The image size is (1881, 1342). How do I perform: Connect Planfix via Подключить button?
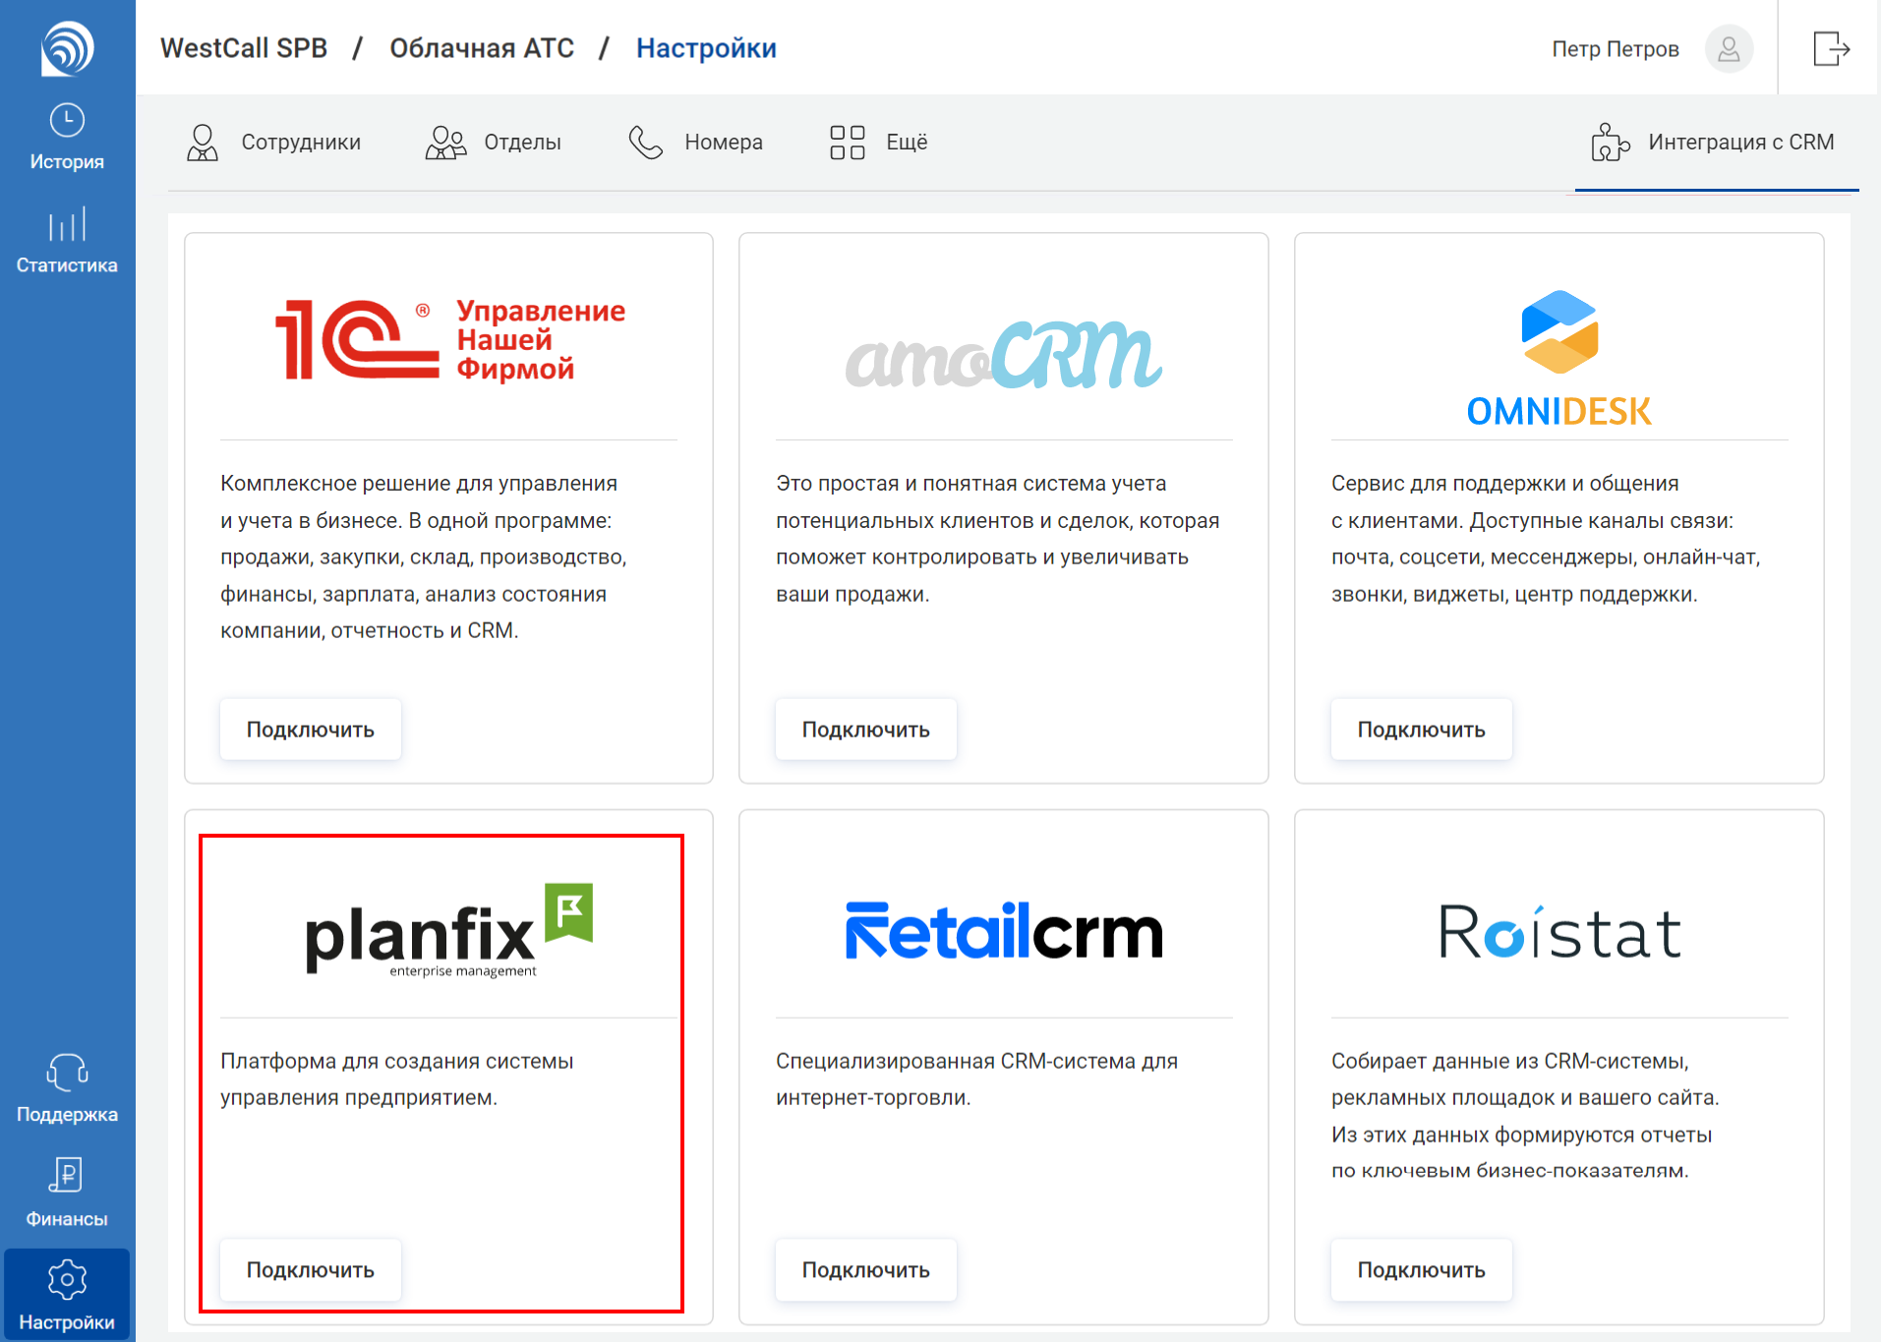(311, 1270)
